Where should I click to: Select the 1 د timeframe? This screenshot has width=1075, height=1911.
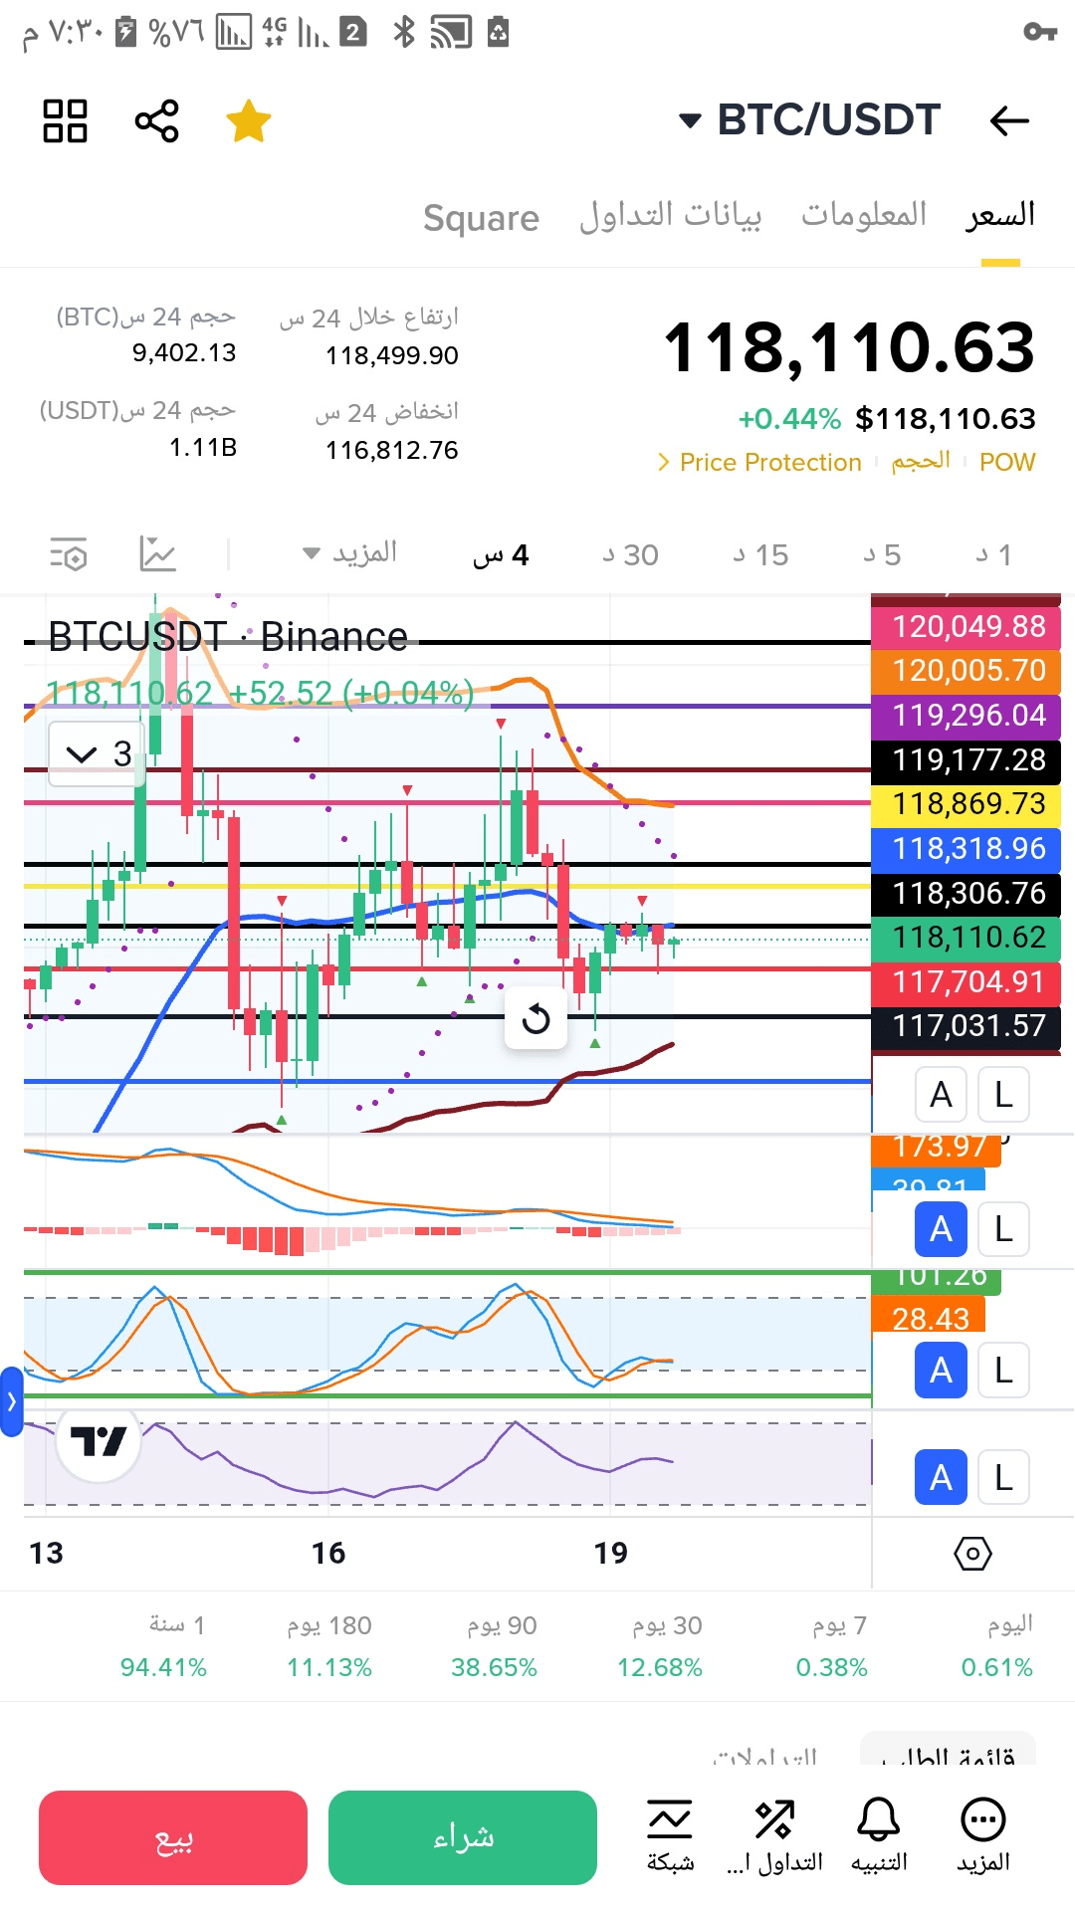click(x=994, y=554)
